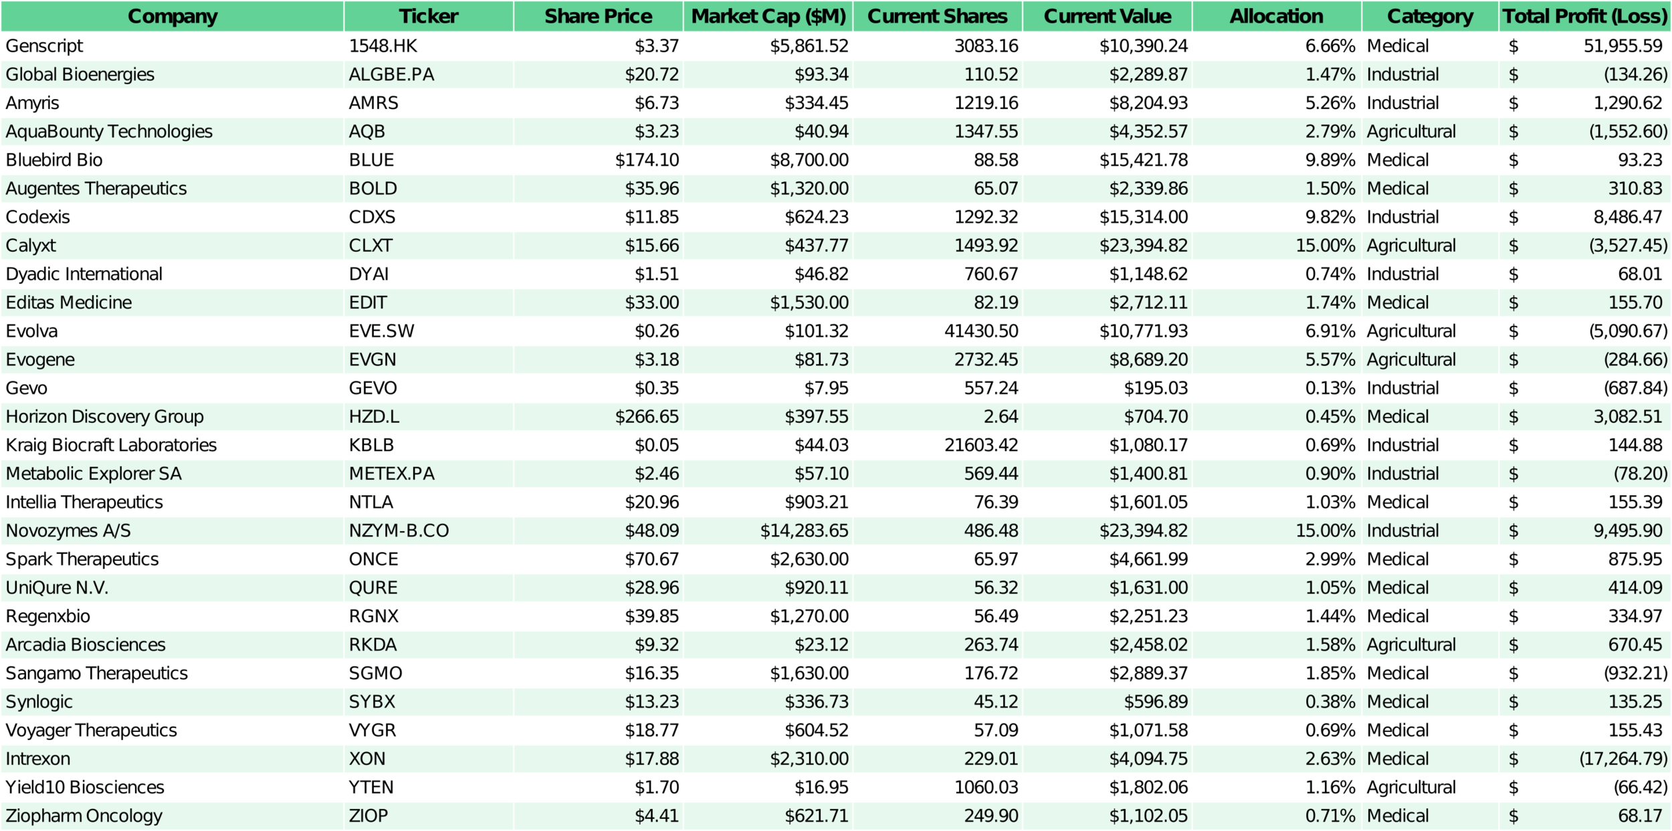
Task: Click the Ziopharm Oncology cell
Action: tap(173, 816)
